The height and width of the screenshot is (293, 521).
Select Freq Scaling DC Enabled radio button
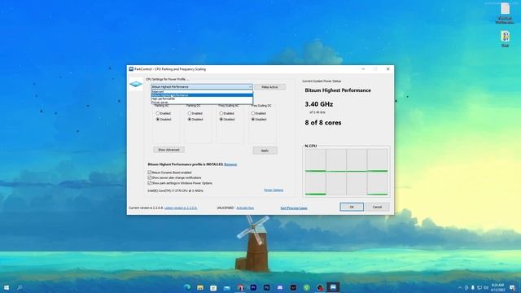coord(253,113)
